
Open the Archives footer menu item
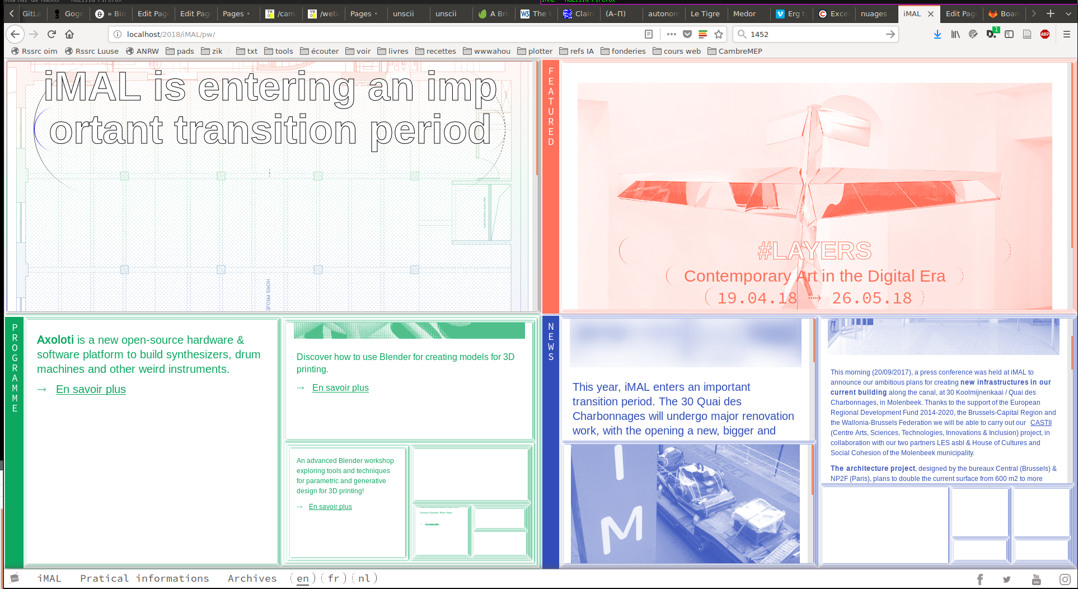point(252,578)
